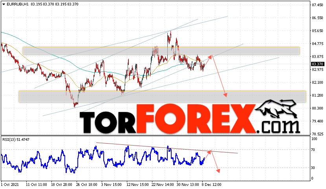The height and width of the screenshot is (189, 326).
Task: Click the brown RSI descending trendline
Action: click(167, 148)
